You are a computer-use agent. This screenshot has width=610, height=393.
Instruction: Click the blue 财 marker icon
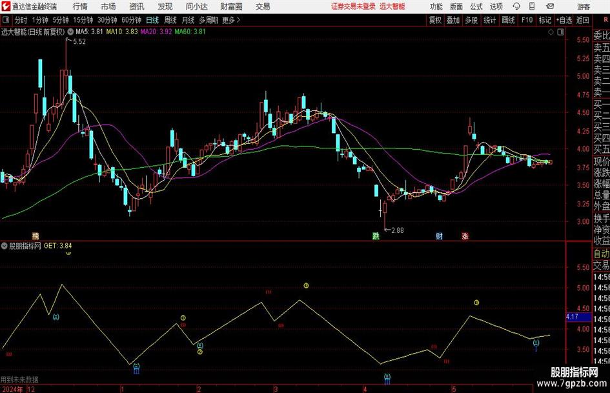pos(439,236)
